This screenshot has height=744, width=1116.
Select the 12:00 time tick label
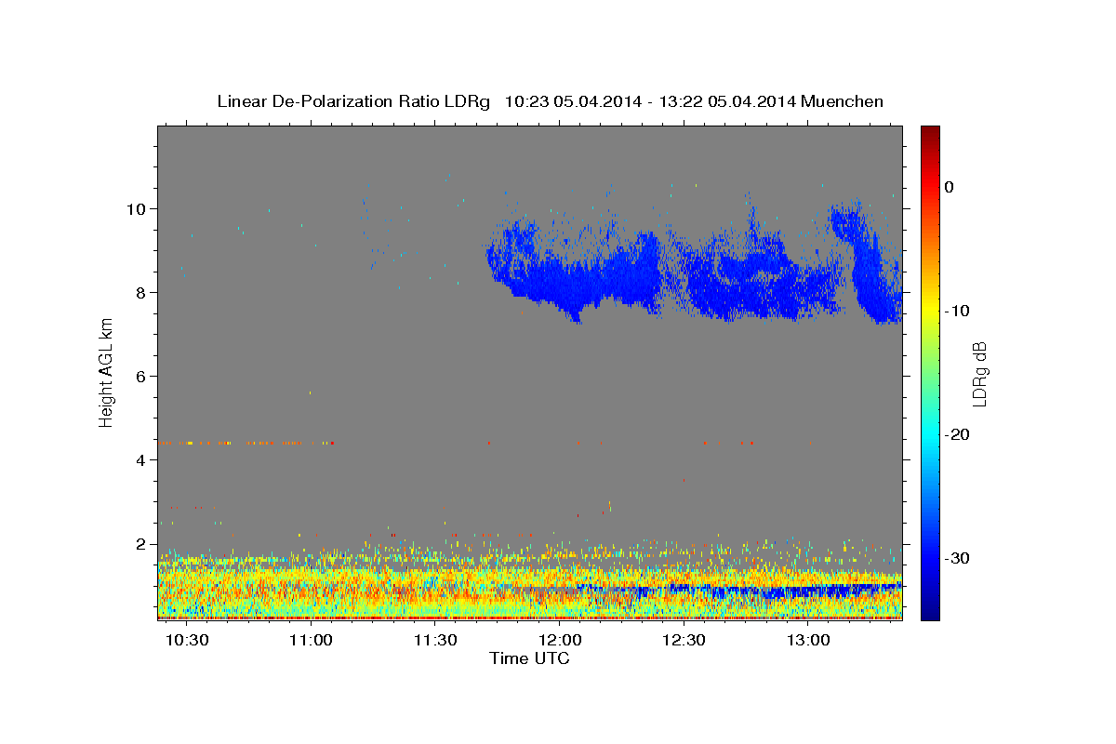pyautogui.click(x=560, y=641)
